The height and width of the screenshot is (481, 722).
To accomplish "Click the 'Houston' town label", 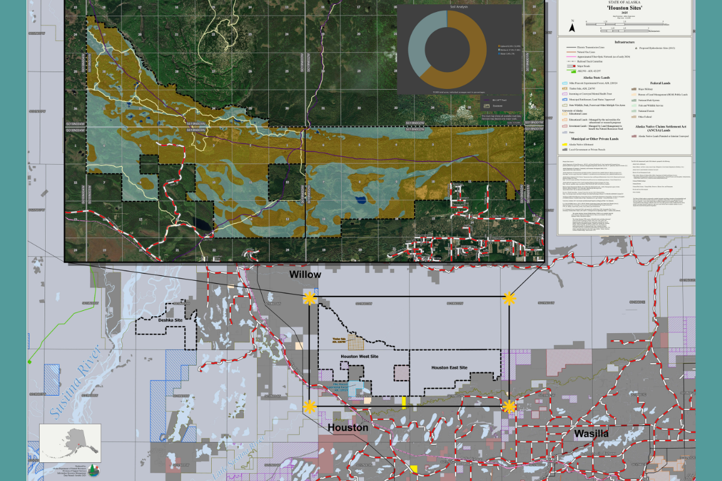I will pos(348,427).
